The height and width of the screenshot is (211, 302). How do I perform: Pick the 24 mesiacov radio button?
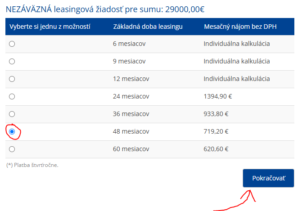[x=12, y=96]
